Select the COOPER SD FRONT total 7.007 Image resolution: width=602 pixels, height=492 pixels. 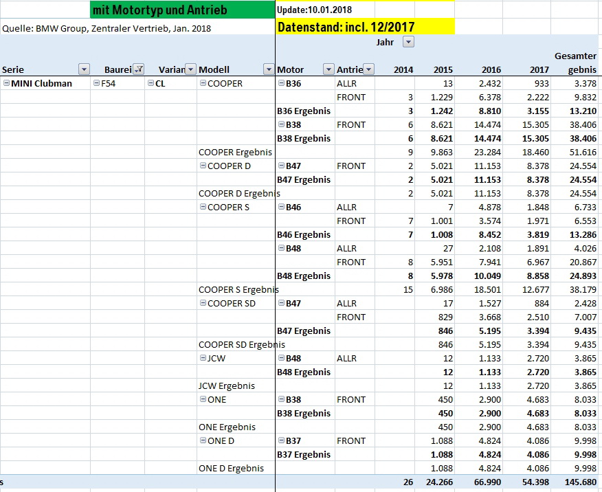(x=585, y=317)
